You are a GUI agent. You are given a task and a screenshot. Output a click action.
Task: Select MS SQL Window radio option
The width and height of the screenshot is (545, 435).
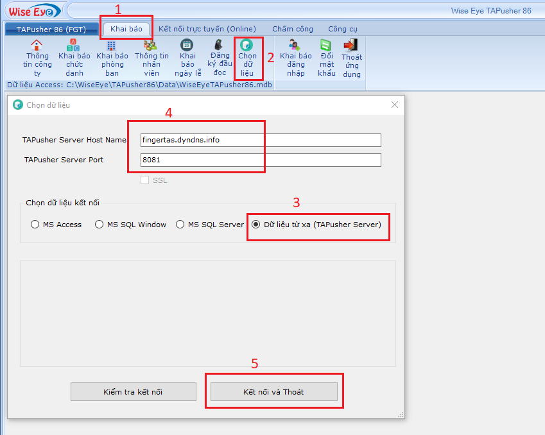tap(99, 225)
